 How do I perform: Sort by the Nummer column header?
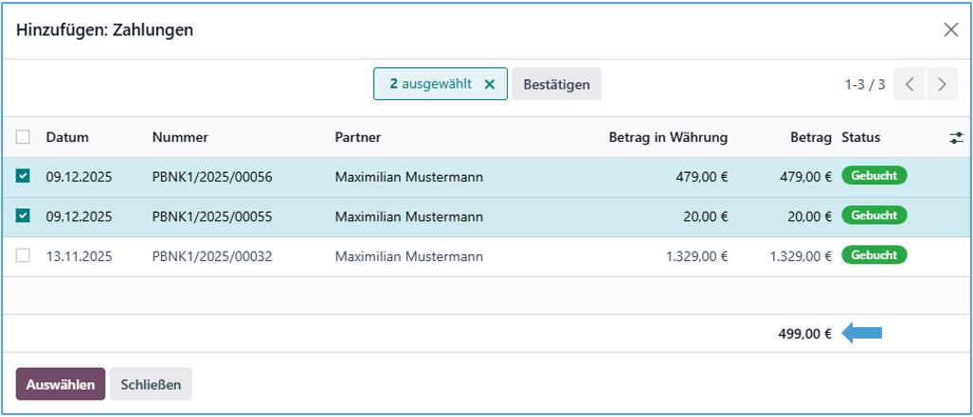tap(180, 138)
